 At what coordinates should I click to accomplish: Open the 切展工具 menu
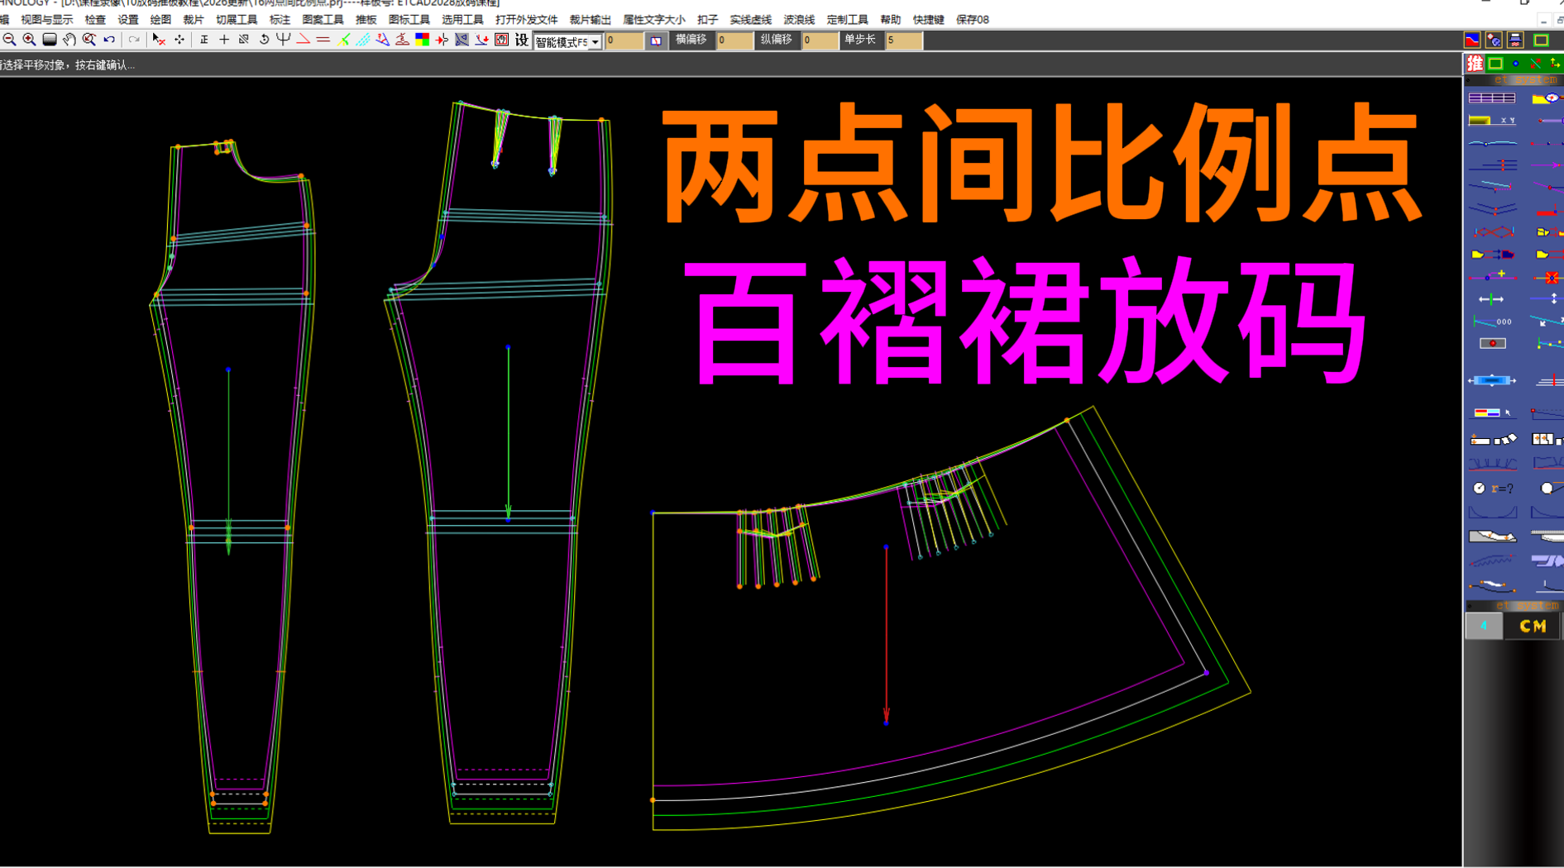(236, 19)
